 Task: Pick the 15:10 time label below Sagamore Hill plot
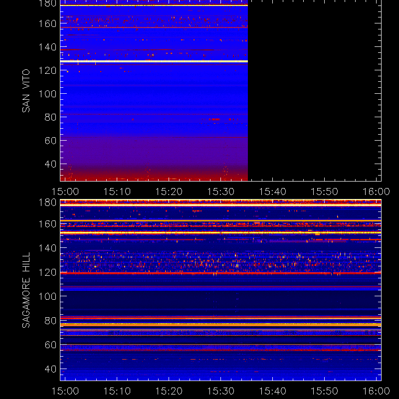pos(117,391)
